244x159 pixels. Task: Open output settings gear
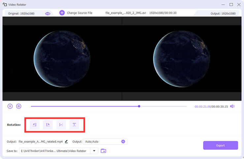pyautogui.click(x=123, y=142)
